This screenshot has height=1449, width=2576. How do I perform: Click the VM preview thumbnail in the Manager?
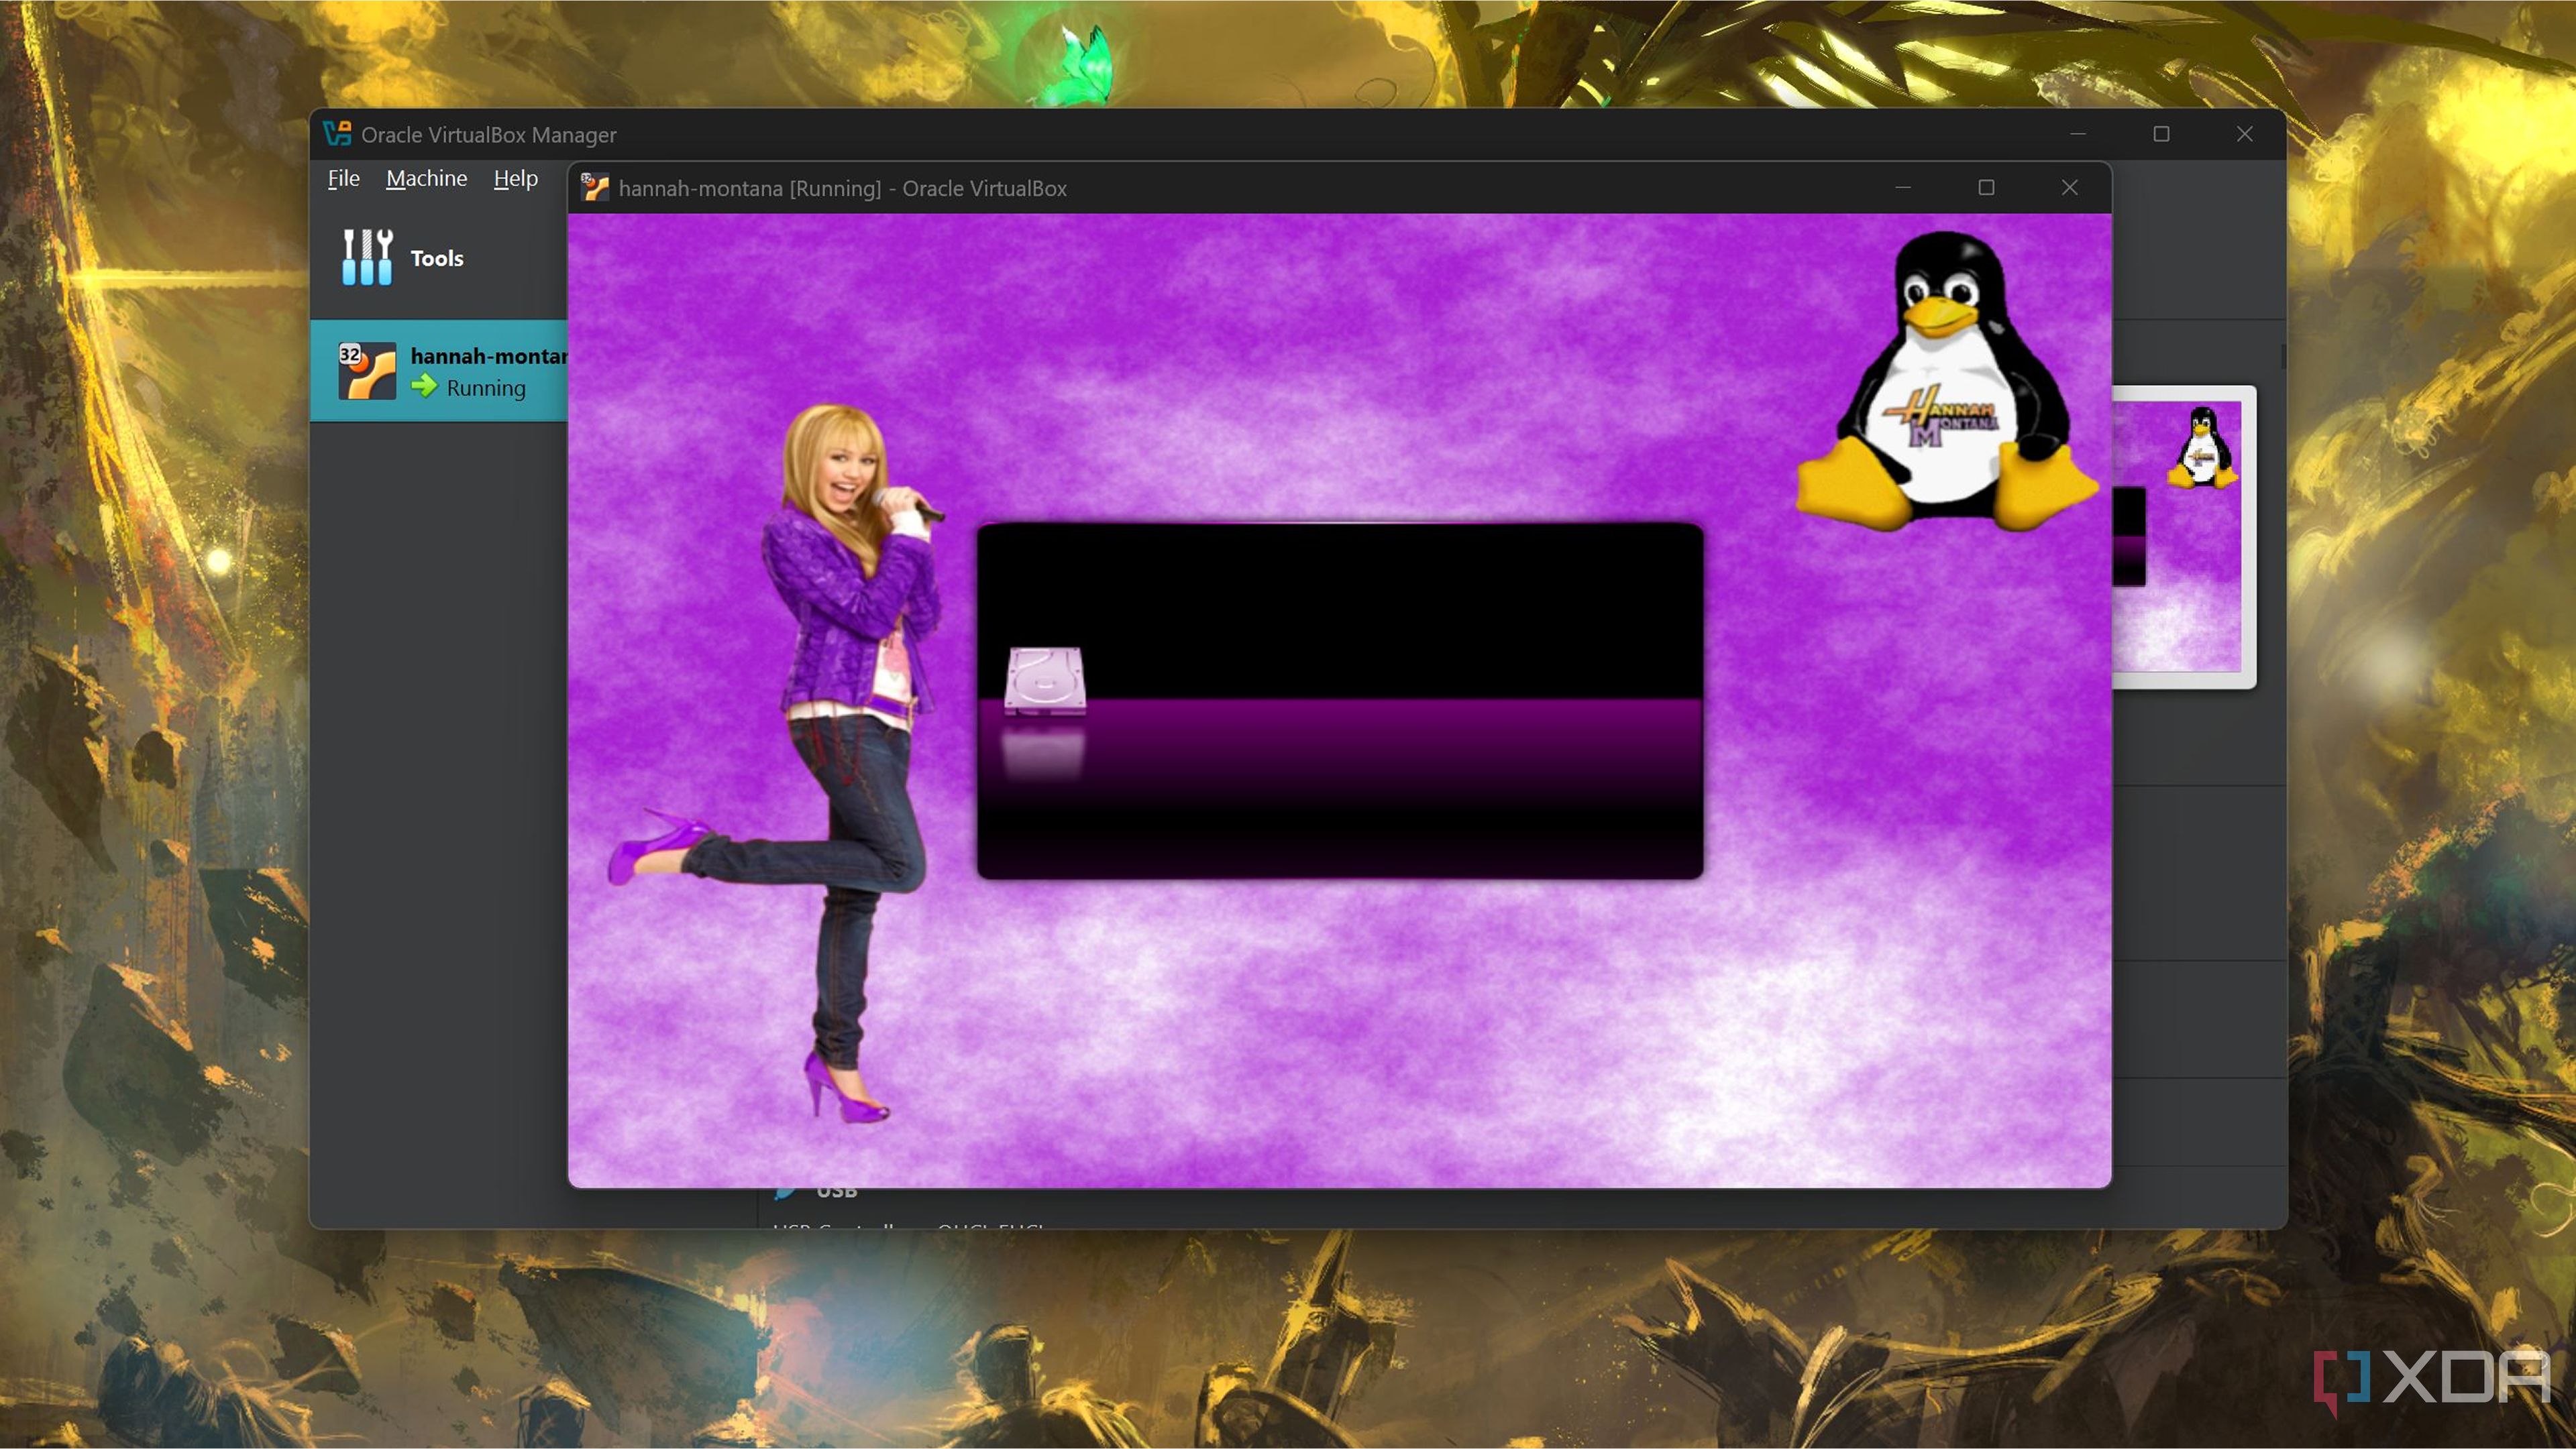(x=2183, y=536)
